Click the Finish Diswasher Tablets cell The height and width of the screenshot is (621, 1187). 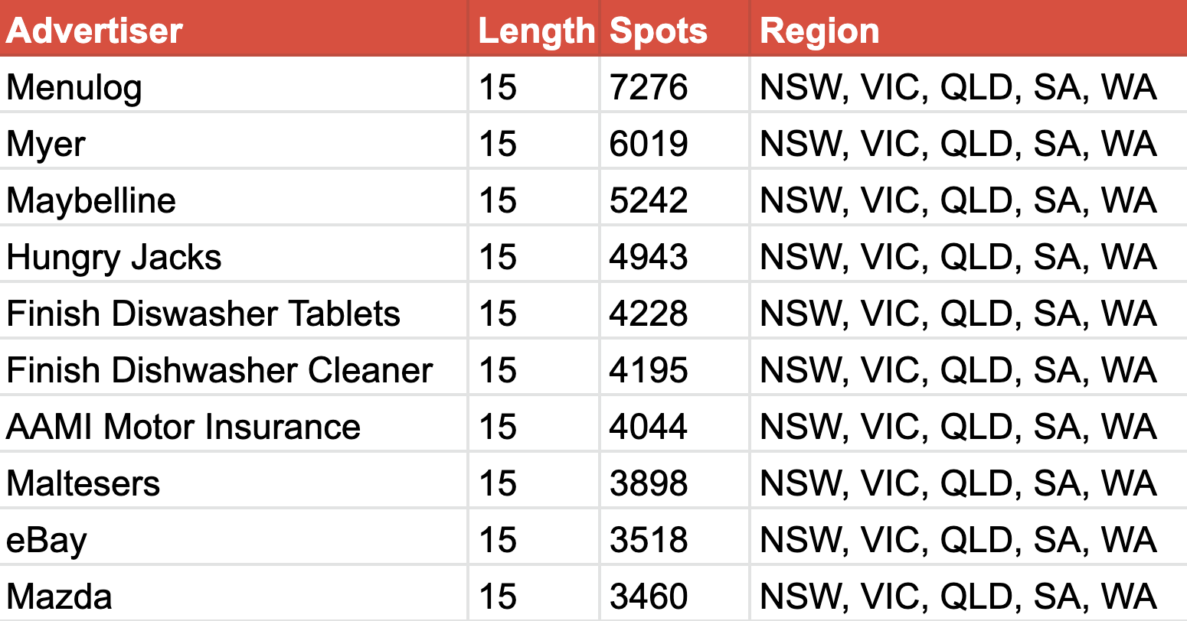[234, 311]
